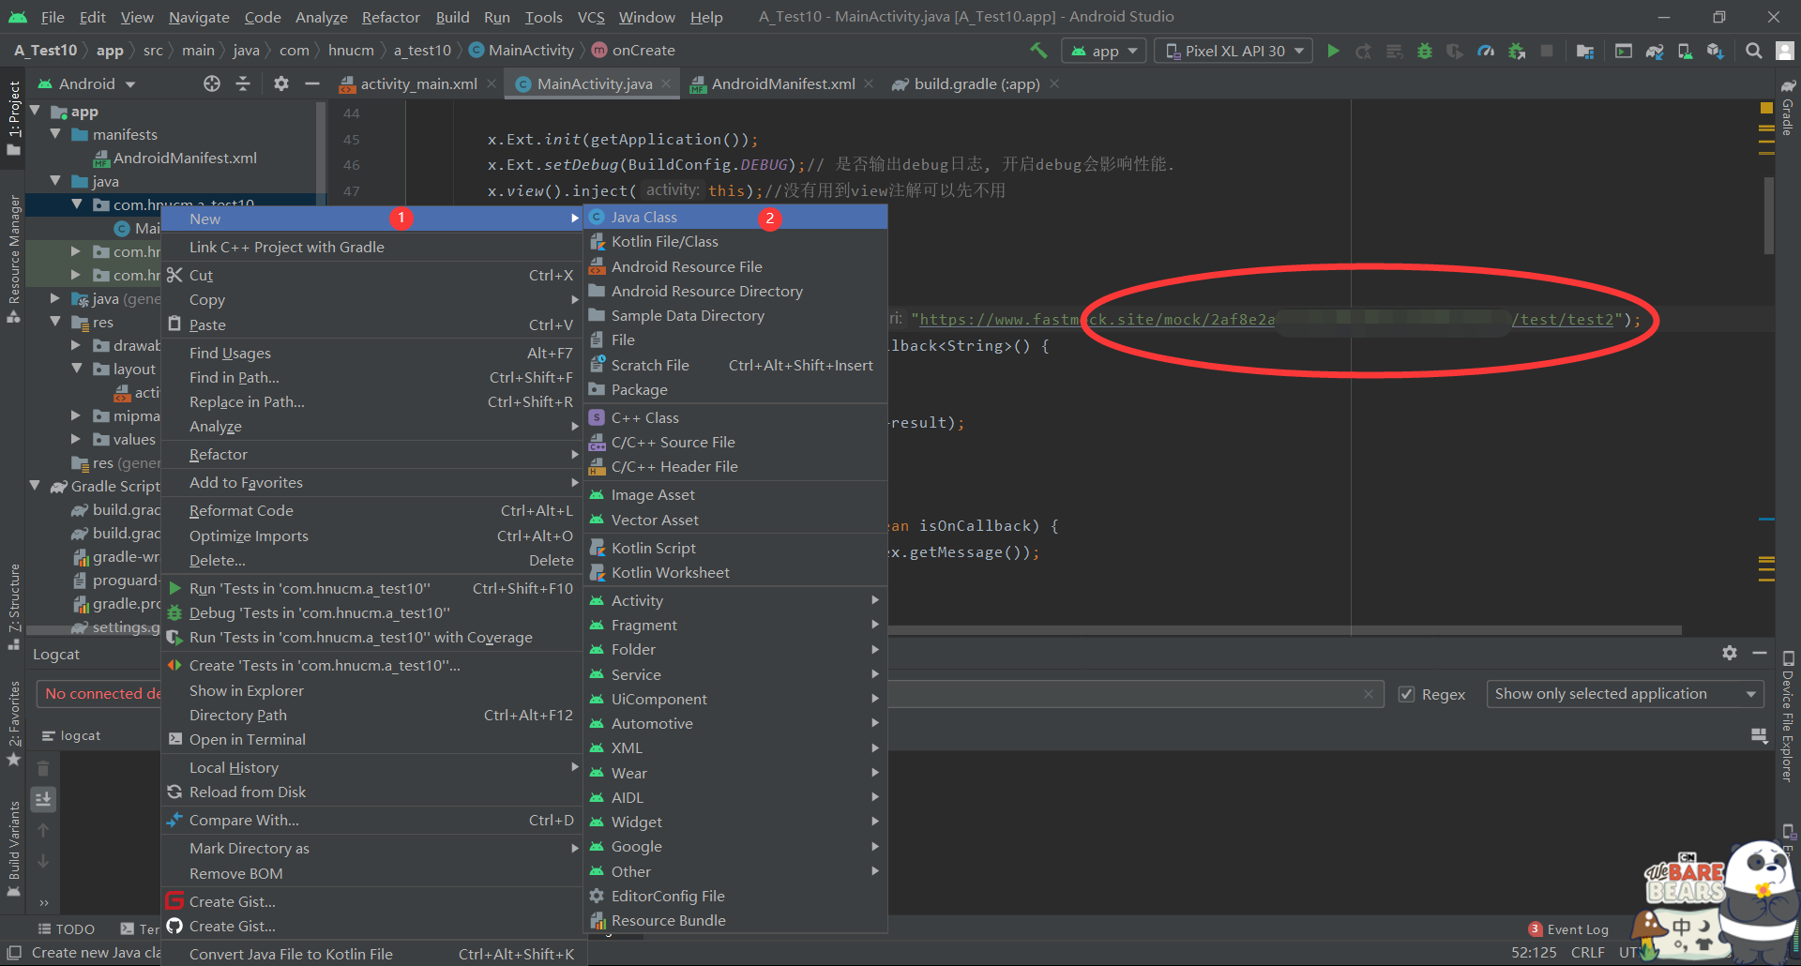This screenshot has height=966, width=1801.
Task: Expand the mipmap folder arrow
Action: pyautogui.click(x=76, y=415)
